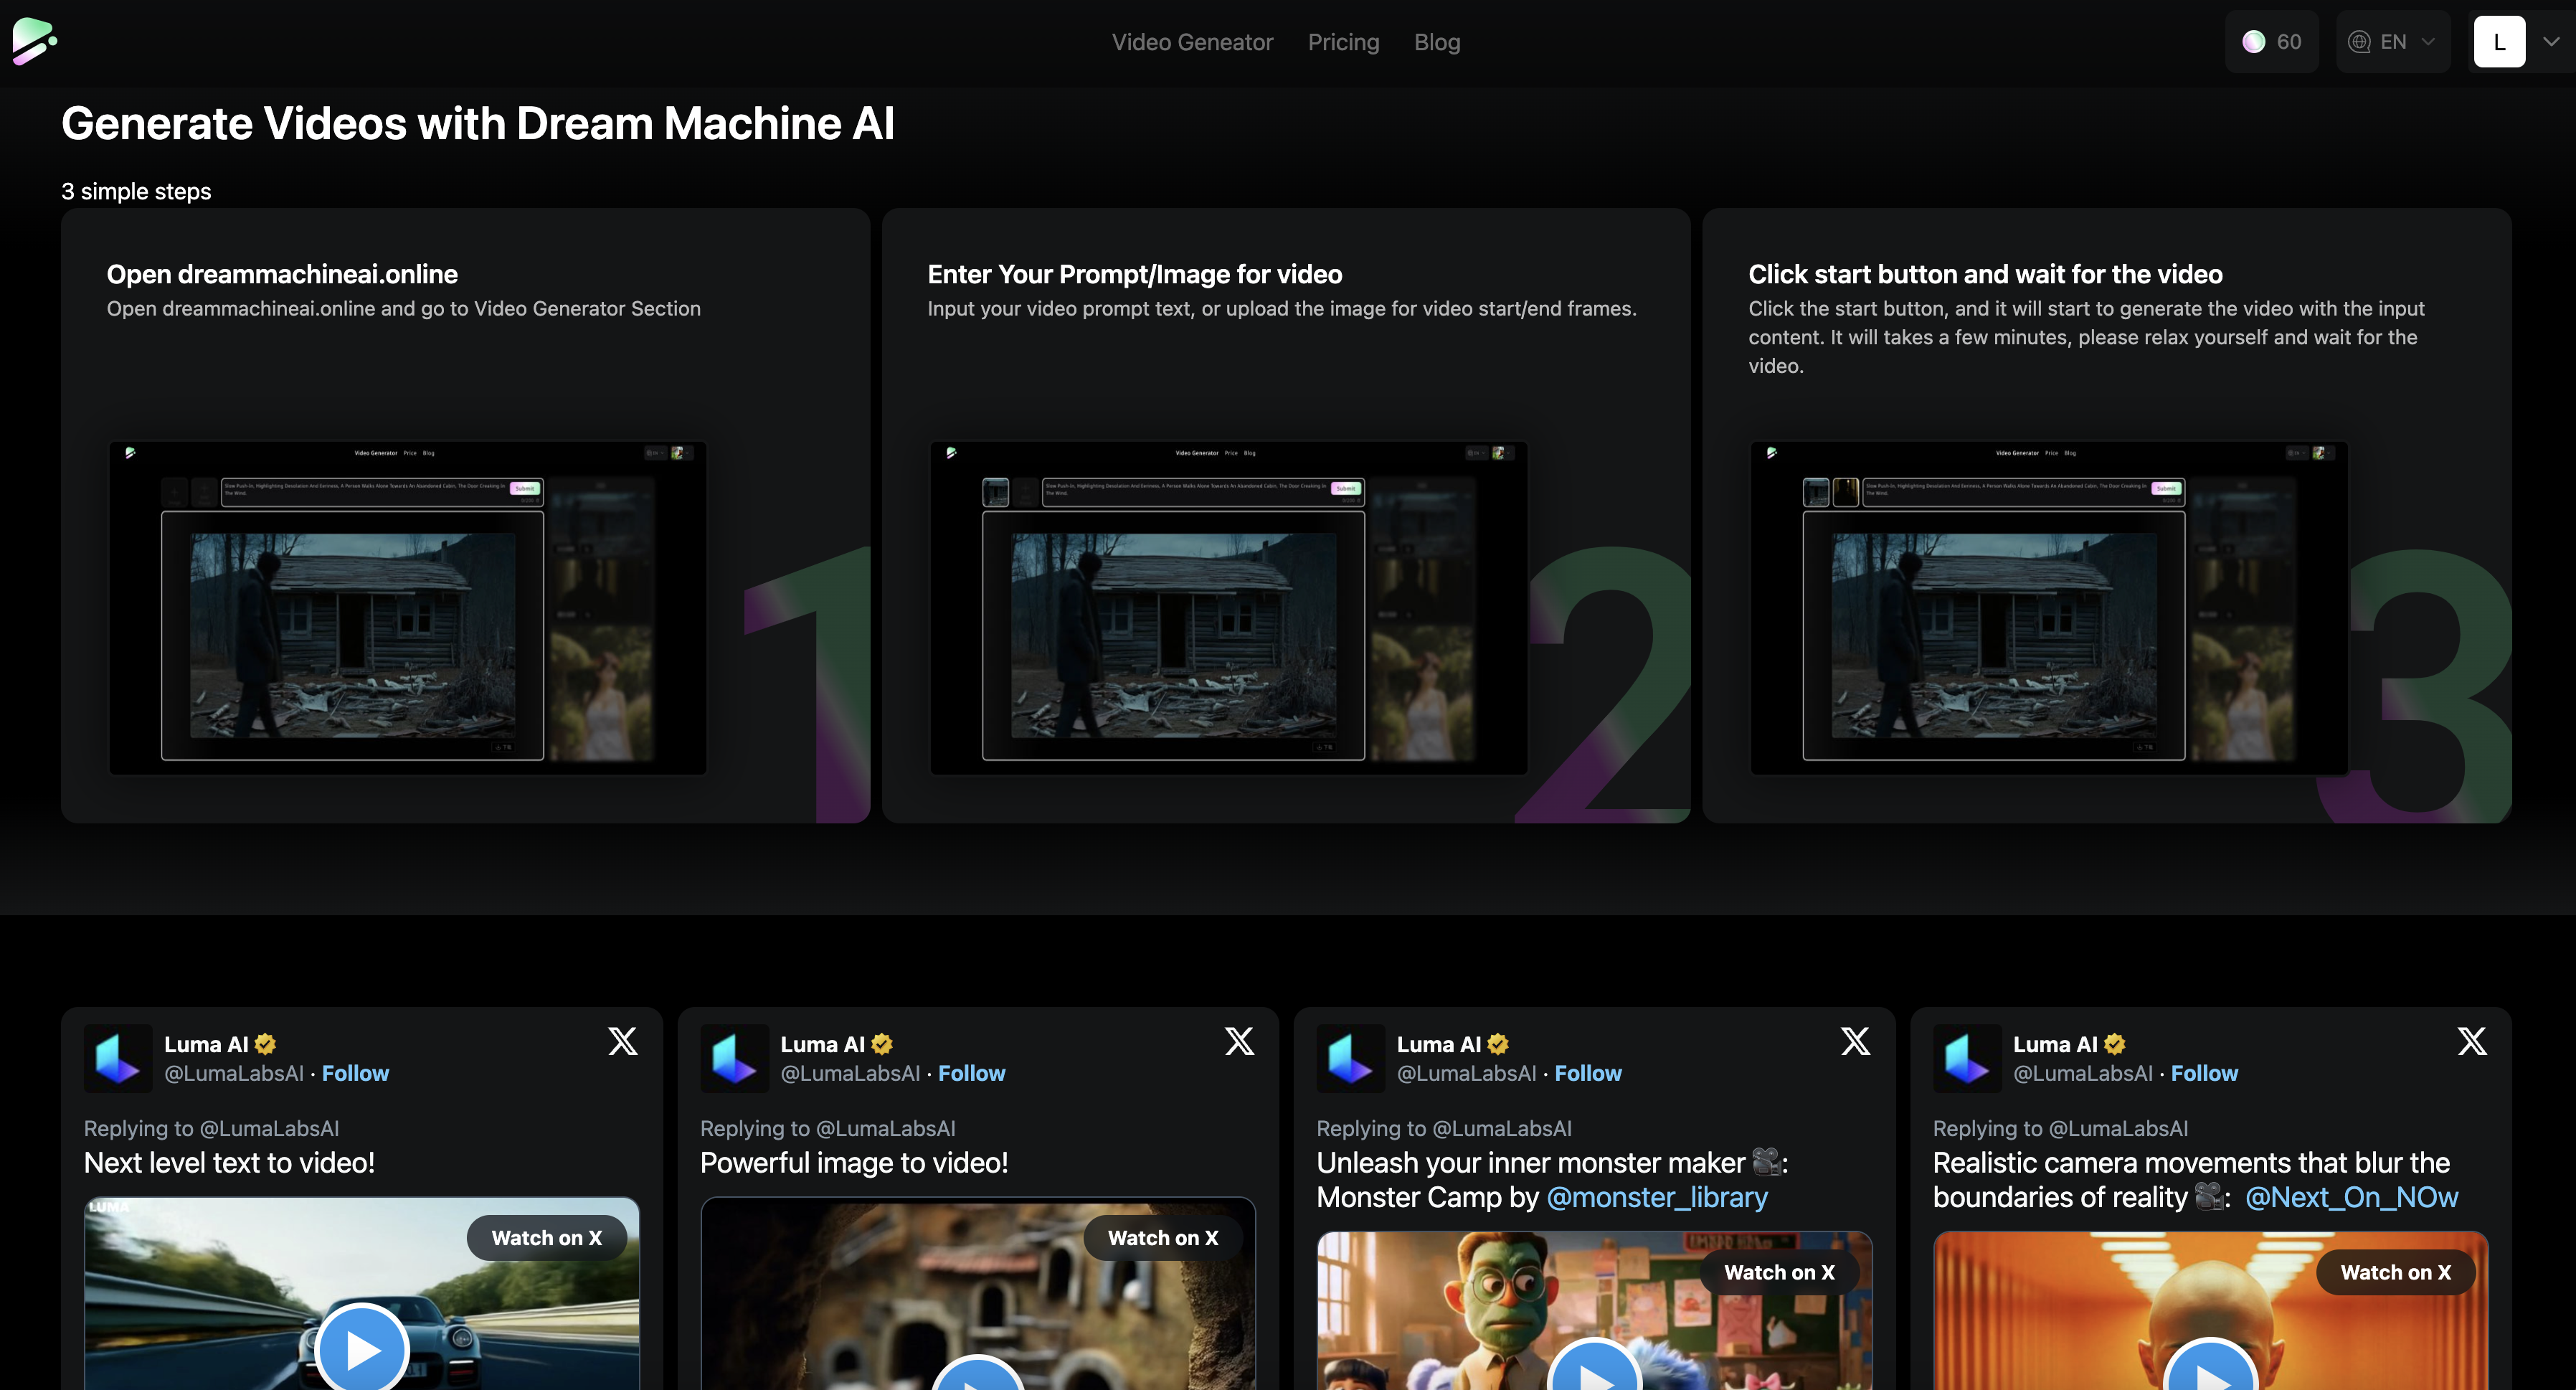The width and height of the screenshot is (2576, 1390).
Task: Click the X logo on Monster Camp tweet
Action: 1855,1042
